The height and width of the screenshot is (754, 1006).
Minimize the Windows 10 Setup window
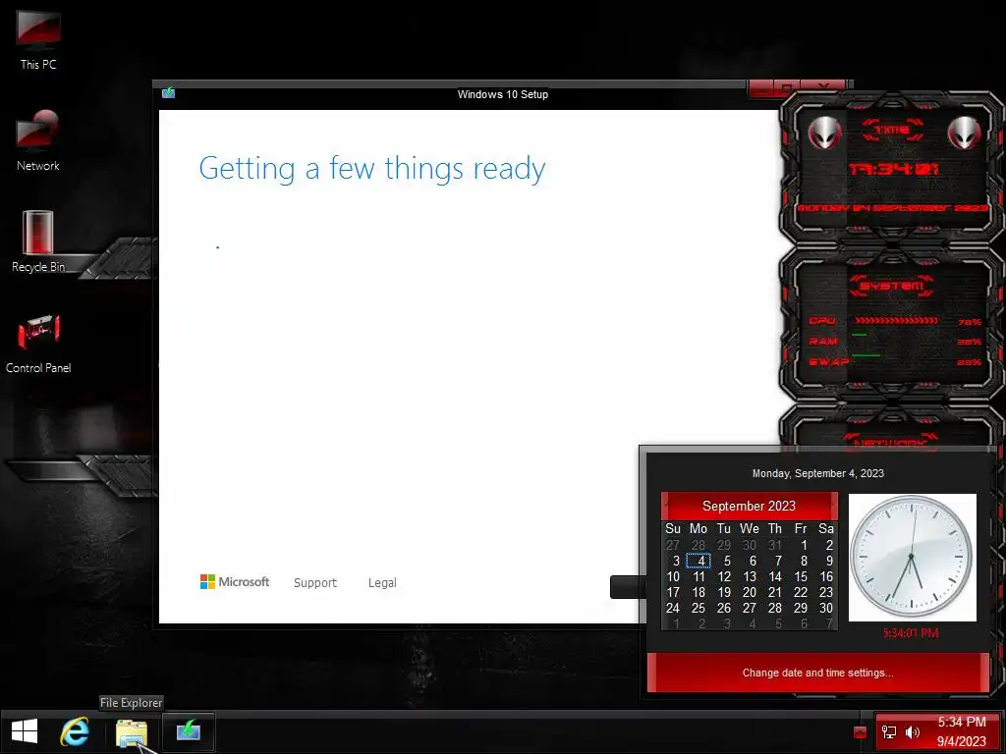762,88
